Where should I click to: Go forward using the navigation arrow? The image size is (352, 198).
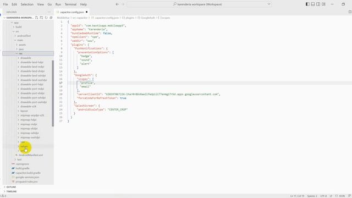123,4
